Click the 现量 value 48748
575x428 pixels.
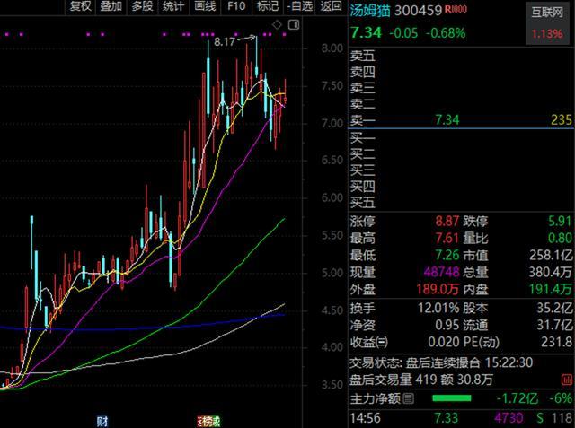pos(441,272)
